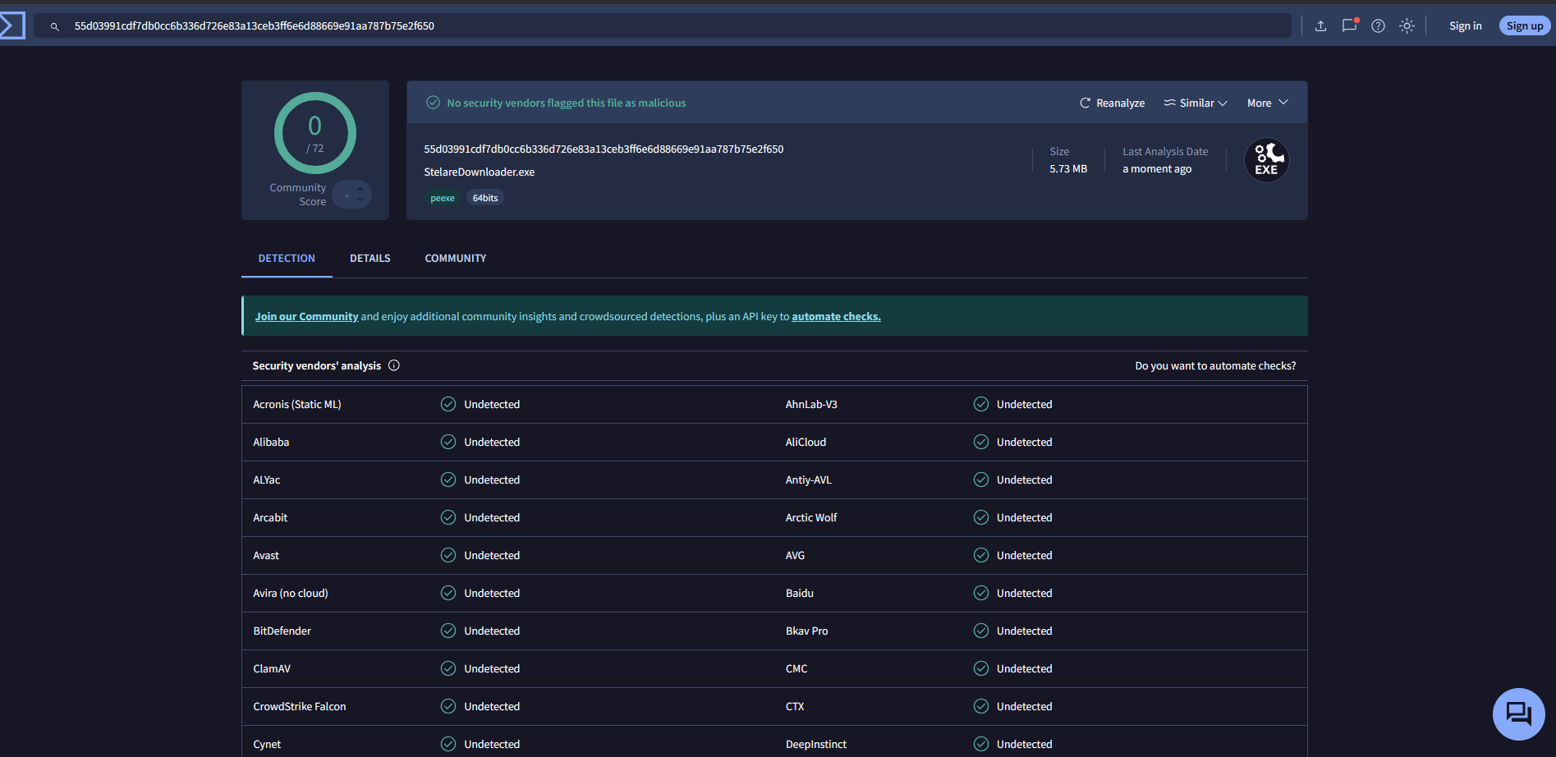The height and width of the screenshot is (757, 1556).
Task: Click the file hash in the summary card
Action: pos(604,149)
